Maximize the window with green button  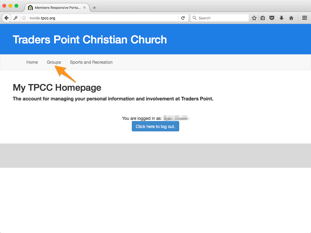[16, 6]
